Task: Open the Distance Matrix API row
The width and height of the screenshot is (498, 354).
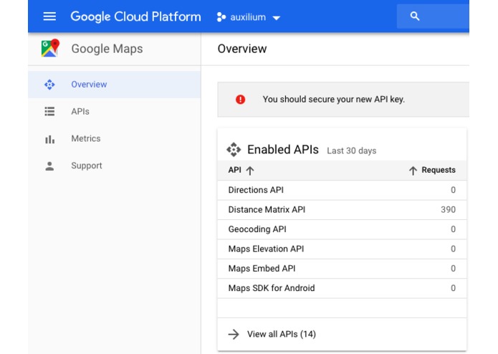Action: (x=267, y=210)
